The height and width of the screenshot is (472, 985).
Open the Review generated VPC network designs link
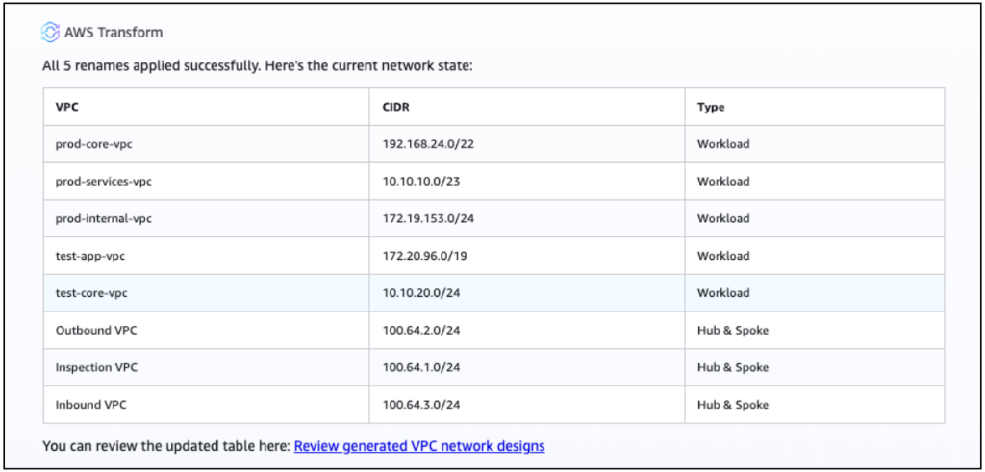point(419,446)
